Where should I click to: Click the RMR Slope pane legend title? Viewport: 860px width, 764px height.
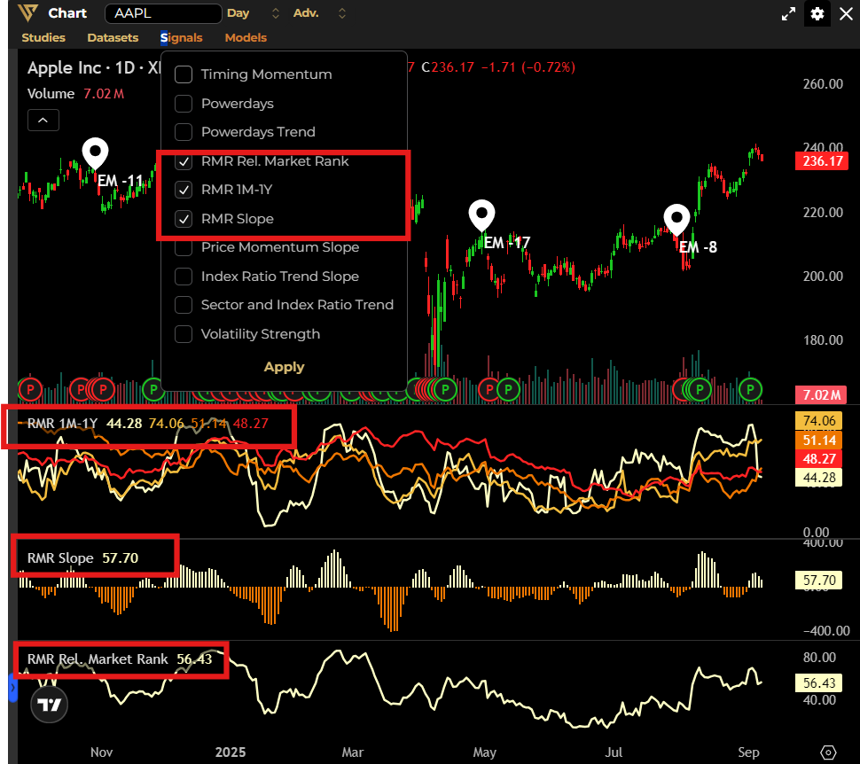[60, 558]
